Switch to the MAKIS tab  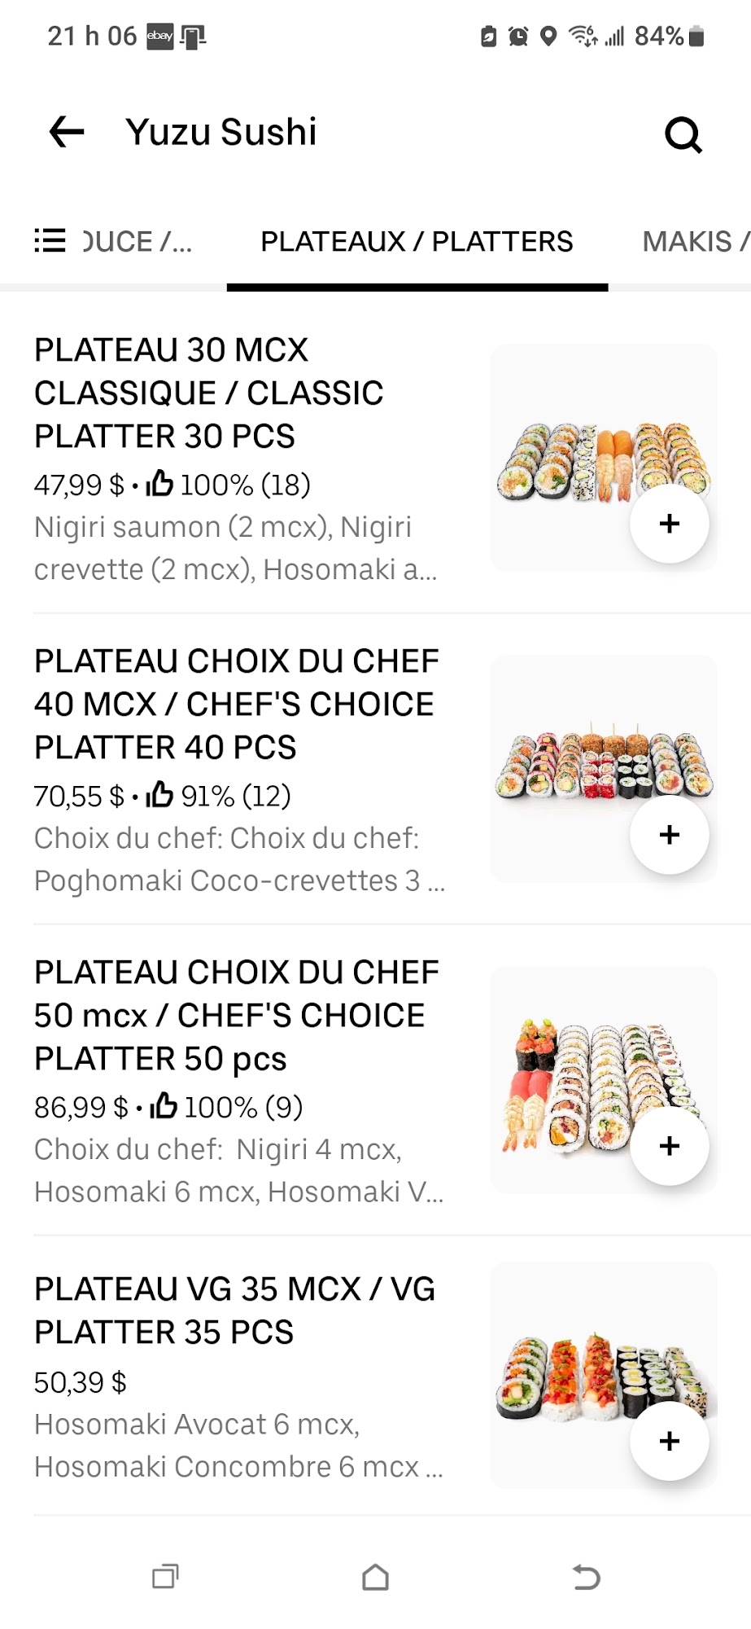[696, 241]
